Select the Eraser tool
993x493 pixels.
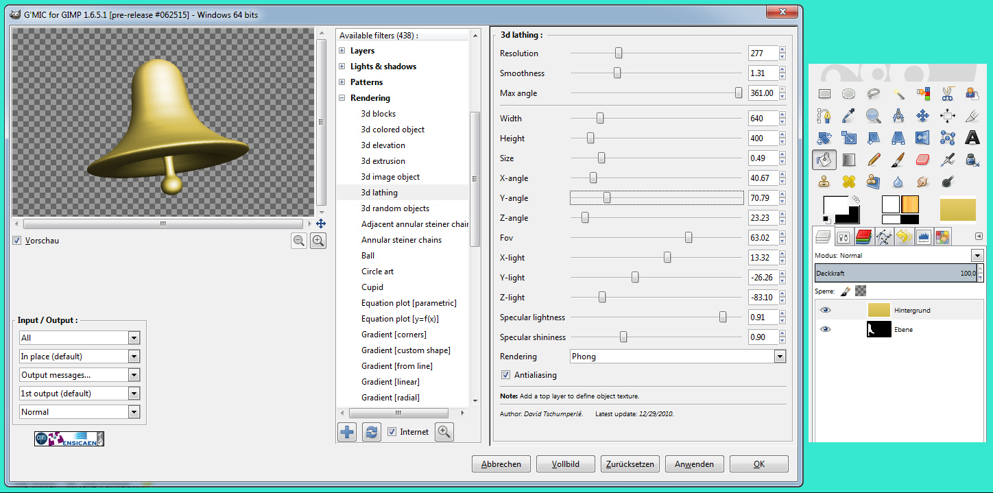tap(922, 160)
